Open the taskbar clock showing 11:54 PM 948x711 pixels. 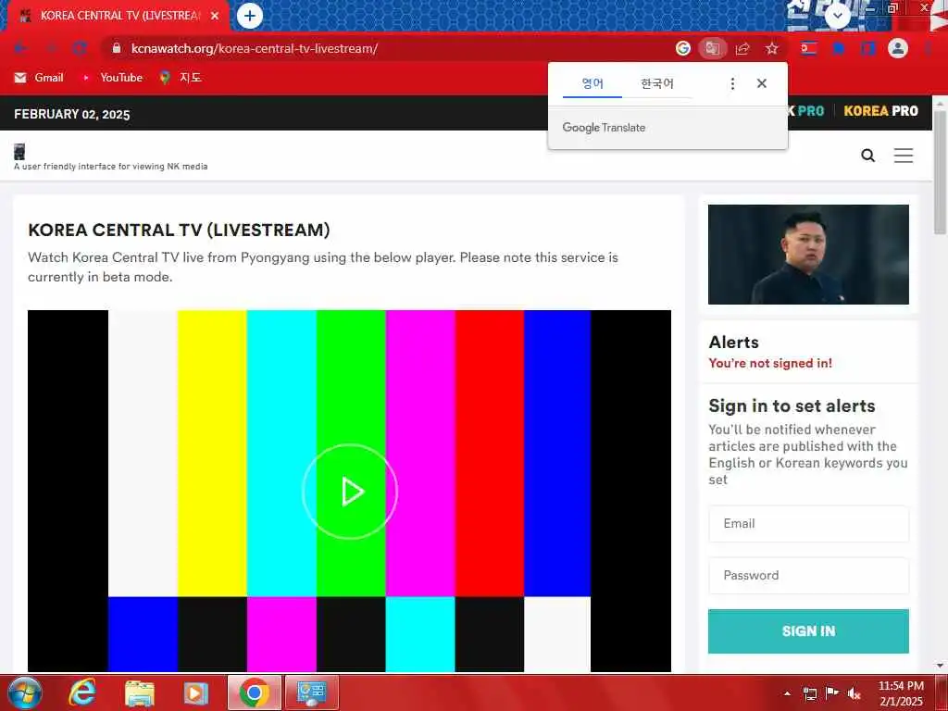pyautogui.click(x=901, y=693)
